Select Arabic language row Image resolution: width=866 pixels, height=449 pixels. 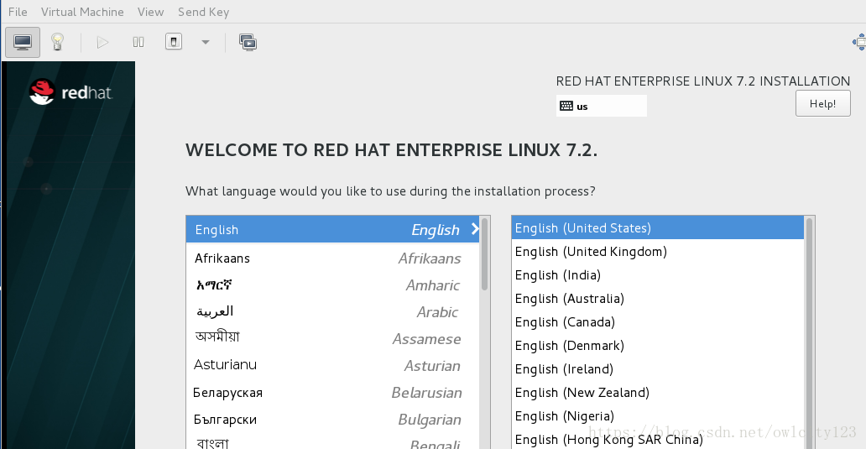coord(332,312)
